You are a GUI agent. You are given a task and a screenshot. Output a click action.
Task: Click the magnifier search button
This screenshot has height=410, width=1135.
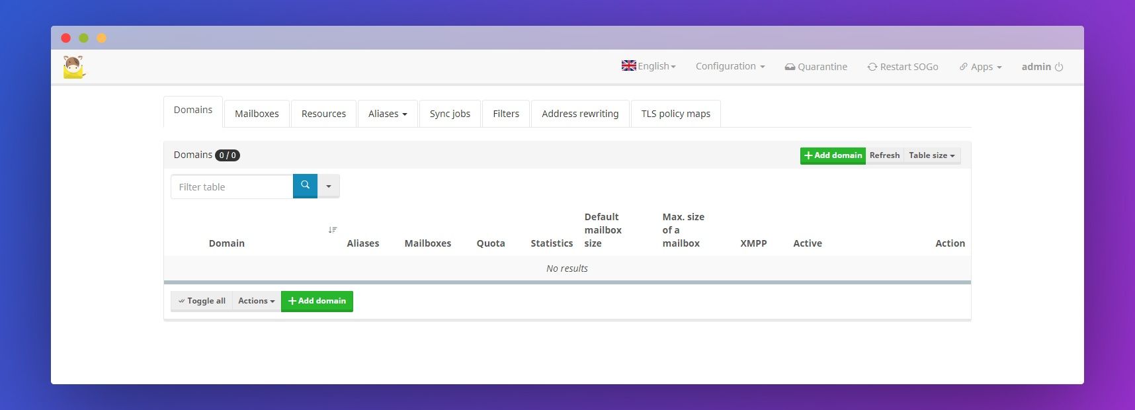coord(305,186)
